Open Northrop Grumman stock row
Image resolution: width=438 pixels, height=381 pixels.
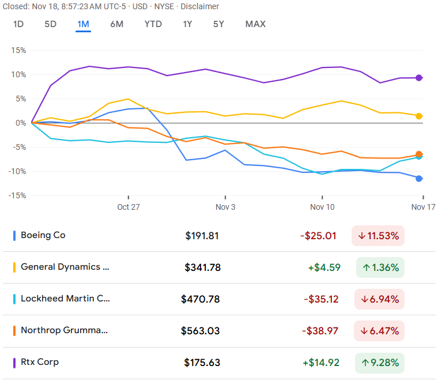(x=219, y=331)
